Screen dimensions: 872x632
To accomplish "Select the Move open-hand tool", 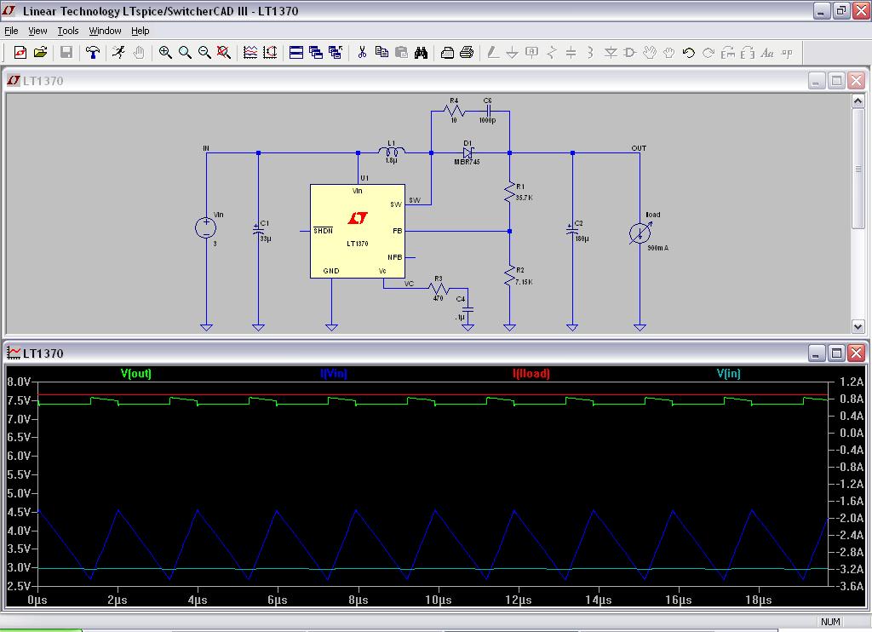I will pyautogui.click(x=649, y=52).
